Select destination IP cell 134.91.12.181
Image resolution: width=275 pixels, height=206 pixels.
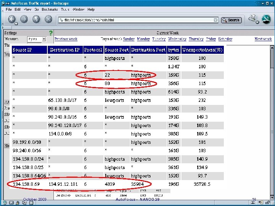coord(63,184)
